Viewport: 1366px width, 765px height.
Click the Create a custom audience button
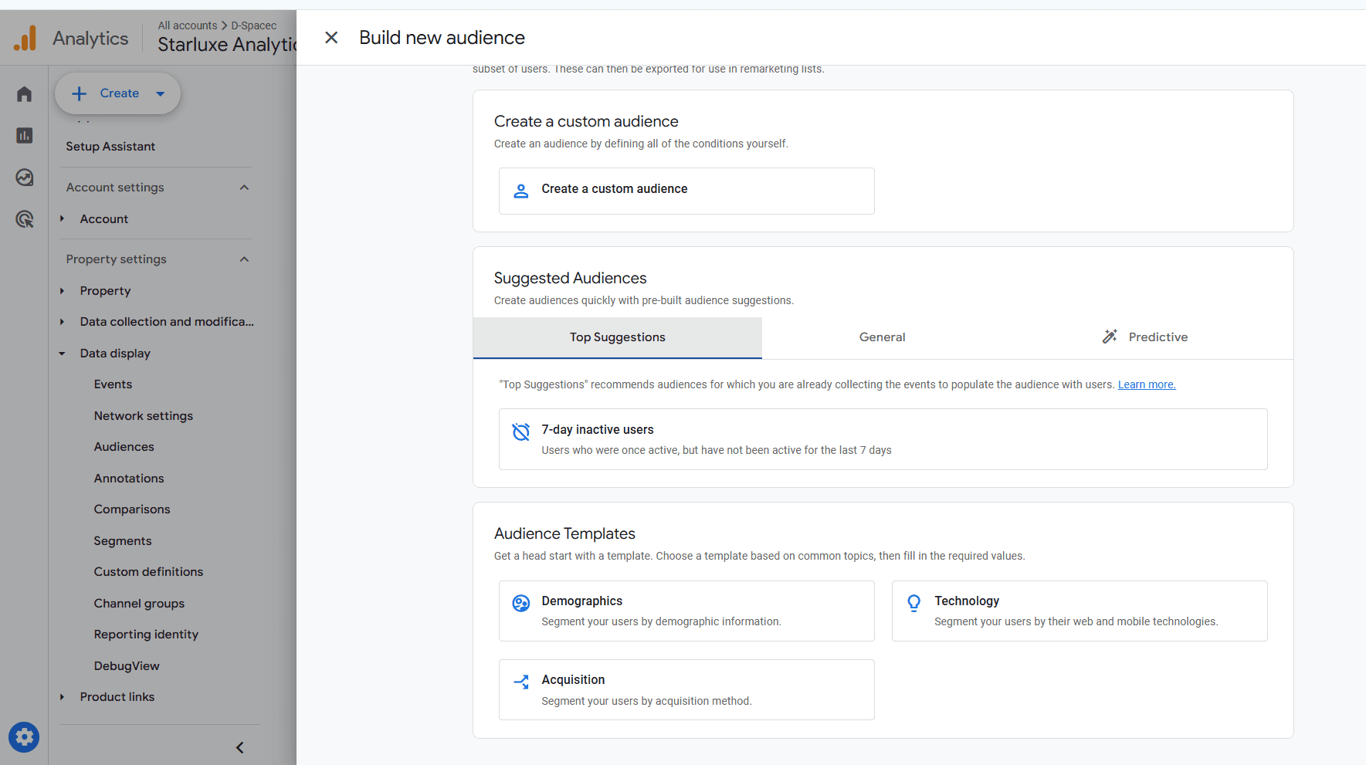click(686, 191)
